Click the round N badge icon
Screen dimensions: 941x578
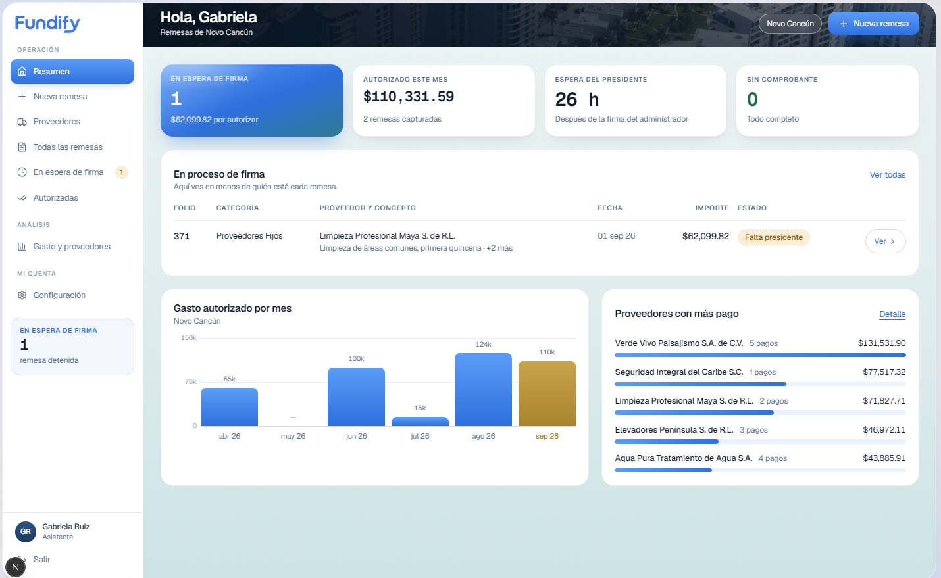[x=15, y=567]
